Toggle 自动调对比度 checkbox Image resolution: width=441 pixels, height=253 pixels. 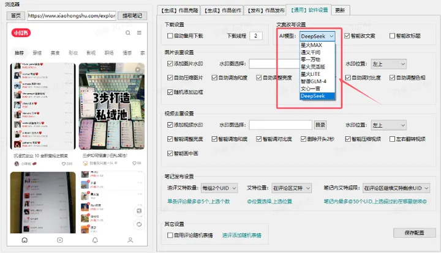point(348,78)
